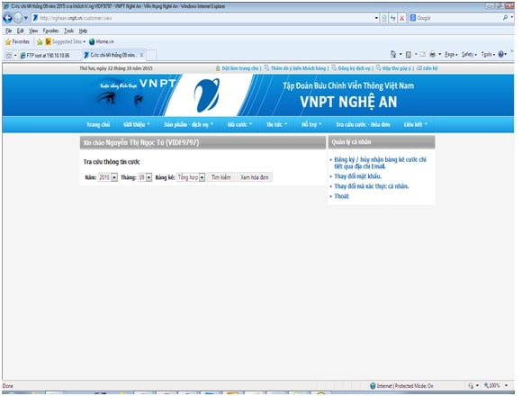Click the Quick Tabs grid icon

click(x=9, y=55)
